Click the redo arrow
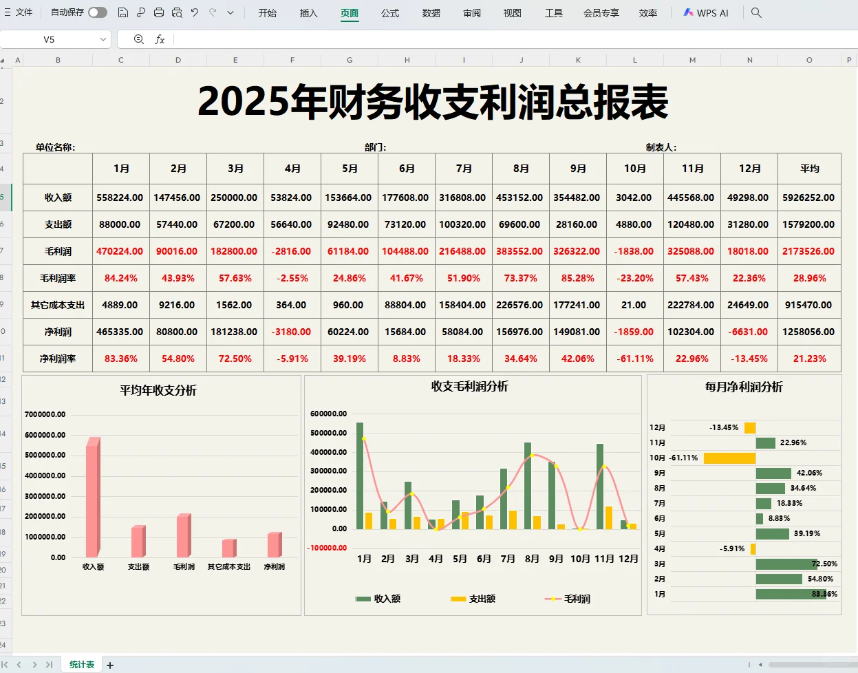 click(x=213, y=12)
